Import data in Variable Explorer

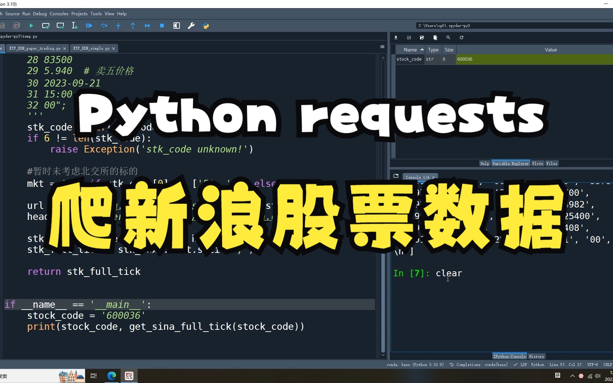pyautogui.click(x=396, y=38)
